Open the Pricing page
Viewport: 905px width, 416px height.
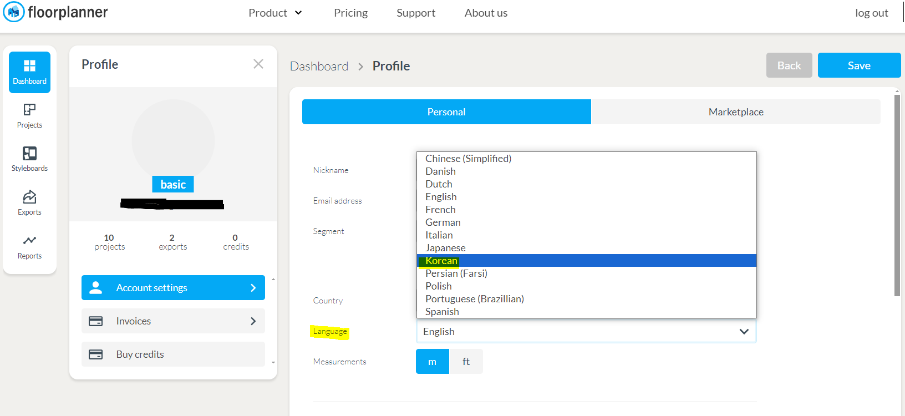(x=351, y=13)
